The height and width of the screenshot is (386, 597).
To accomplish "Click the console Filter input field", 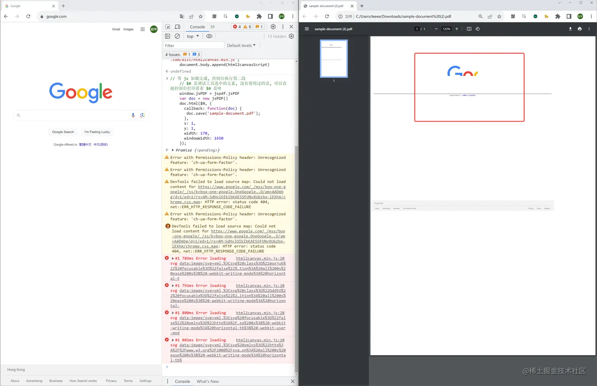I will pos(193,45).
